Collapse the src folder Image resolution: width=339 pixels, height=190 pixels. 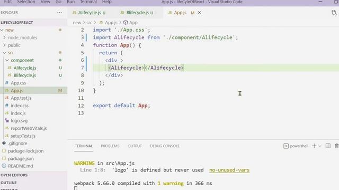click(x=5, y=53)
